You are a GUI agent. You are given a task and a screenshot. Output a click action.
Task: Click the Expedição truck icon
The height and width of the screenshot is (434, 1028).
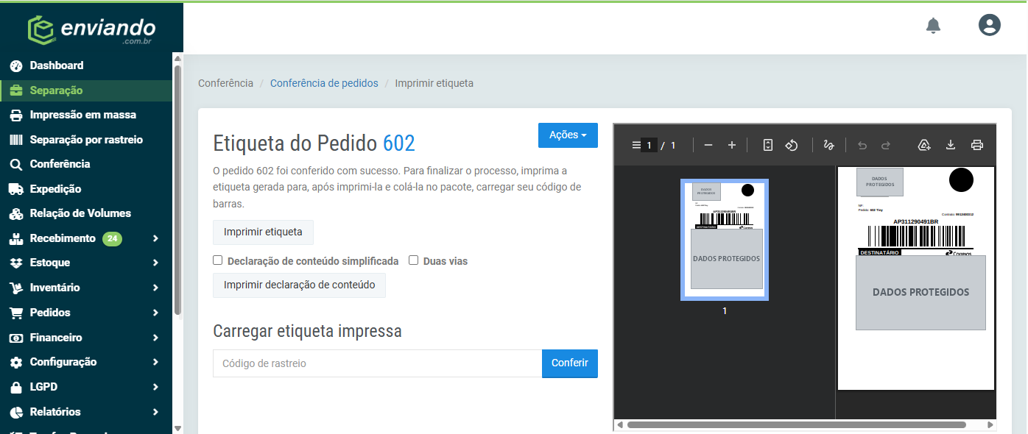click(16, 189)
